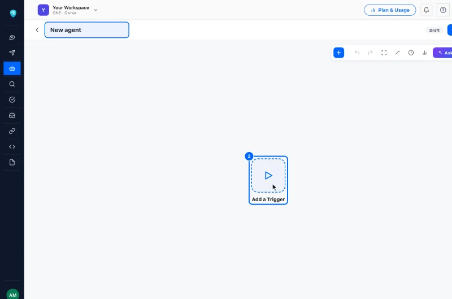Open the circled checkmark tasks icon
Viewport: 452px width, 299px height.
12,99
